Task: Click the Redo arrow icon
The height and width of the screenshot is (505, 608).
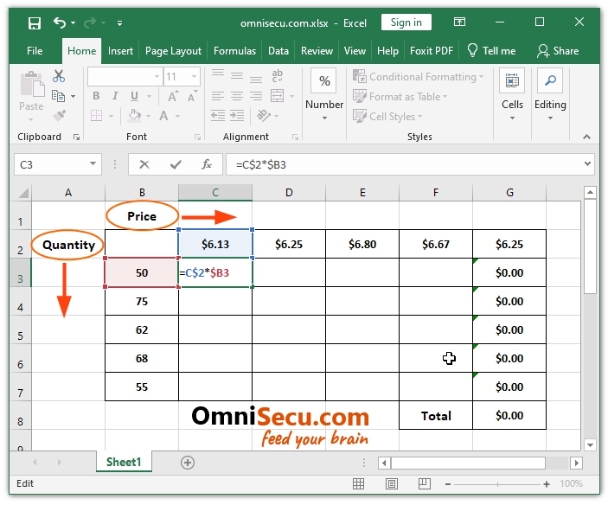Action: click(x=90, y=22)
